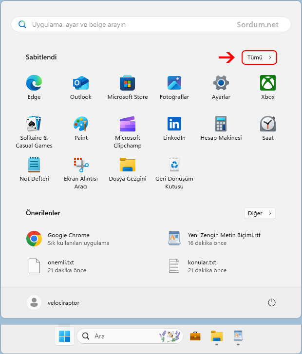Open Google Chrome from Önerilenler

(68, 239)
